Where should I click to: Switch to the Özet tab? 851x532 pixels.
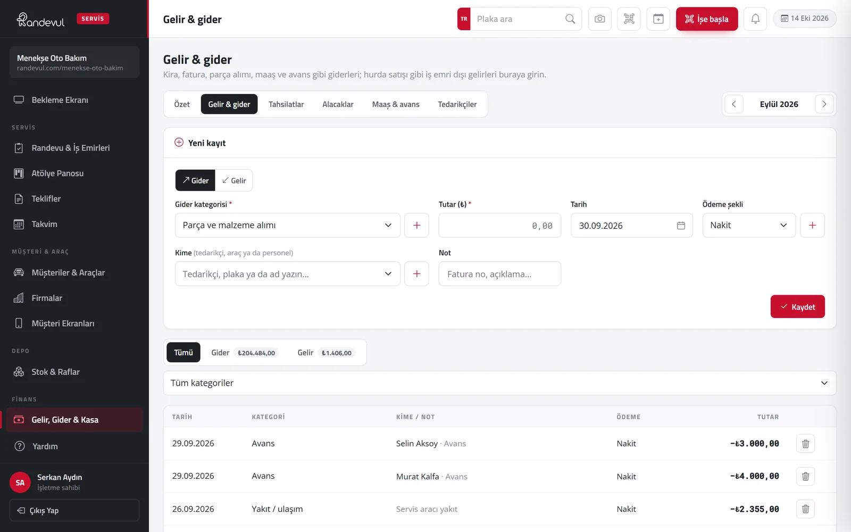click(182, 104)
